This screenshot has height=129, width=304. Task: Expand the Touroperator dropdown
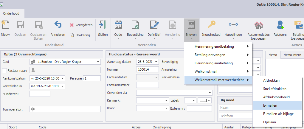[98, 109]
